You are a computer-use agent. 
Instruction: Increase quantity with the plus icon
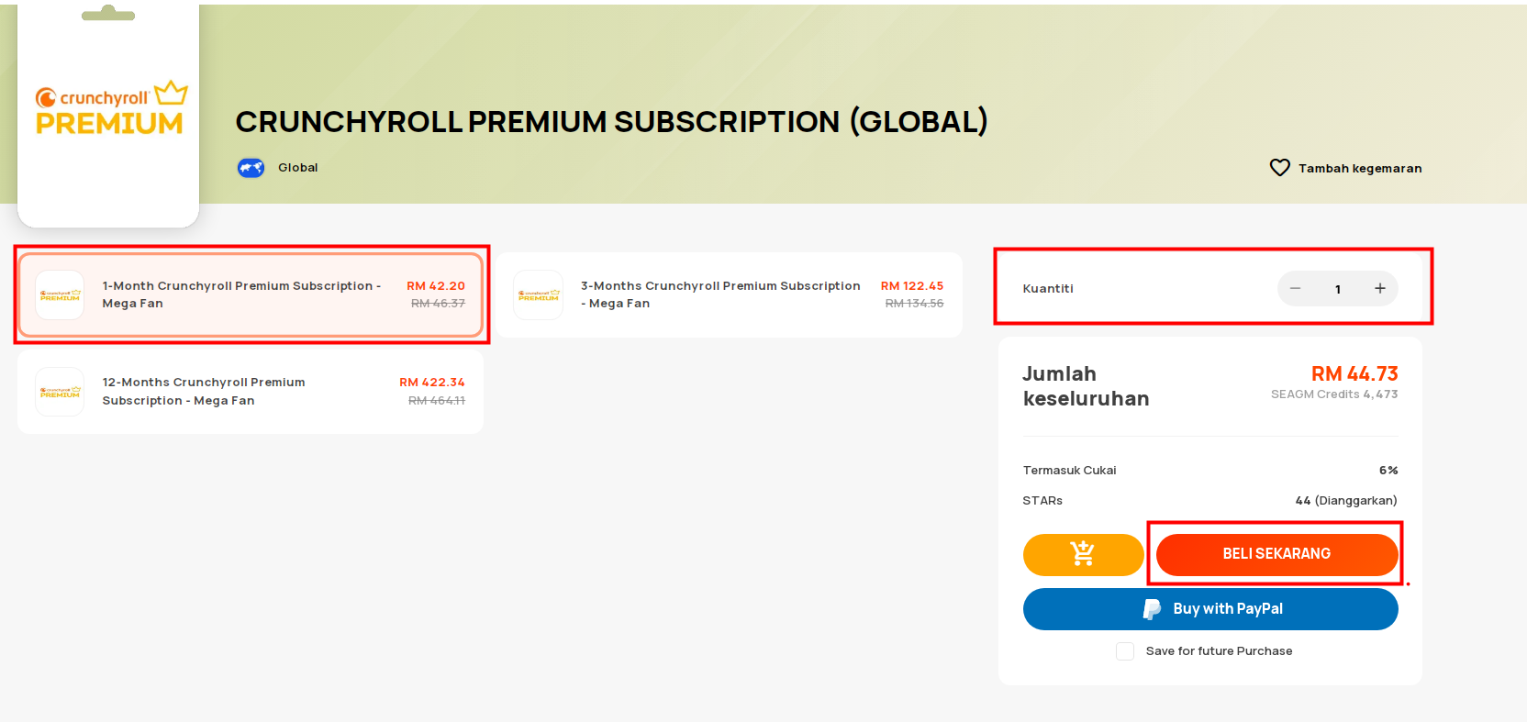point(1379,288)
